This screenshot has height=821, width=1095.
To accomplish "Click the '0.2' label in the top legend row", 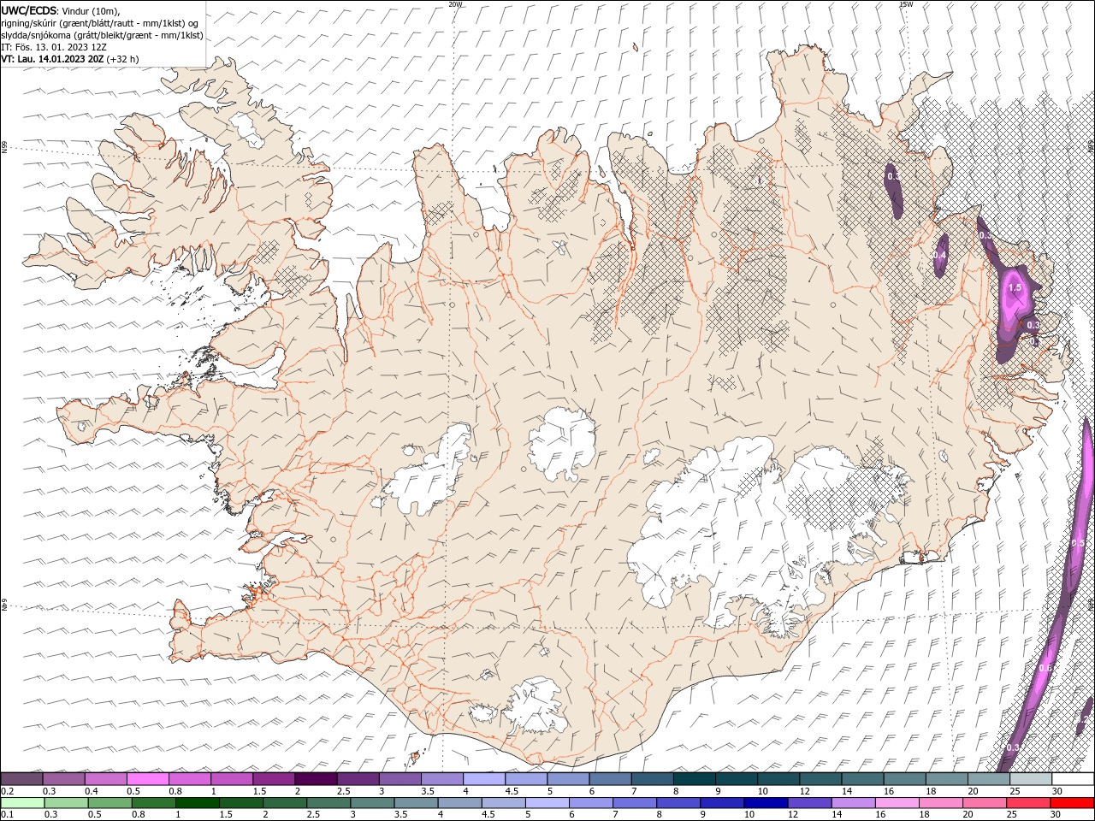I will pos(7,792).
